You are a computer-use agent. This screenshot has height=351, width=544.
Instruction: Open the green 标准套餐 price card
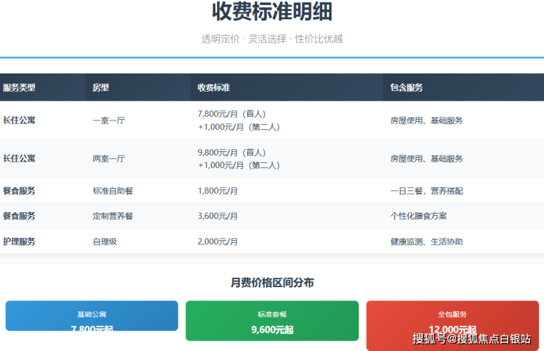coord(272,321)
